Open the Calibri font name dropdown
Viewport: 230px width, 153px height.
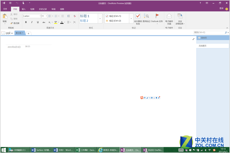click(x=40, y=16)
